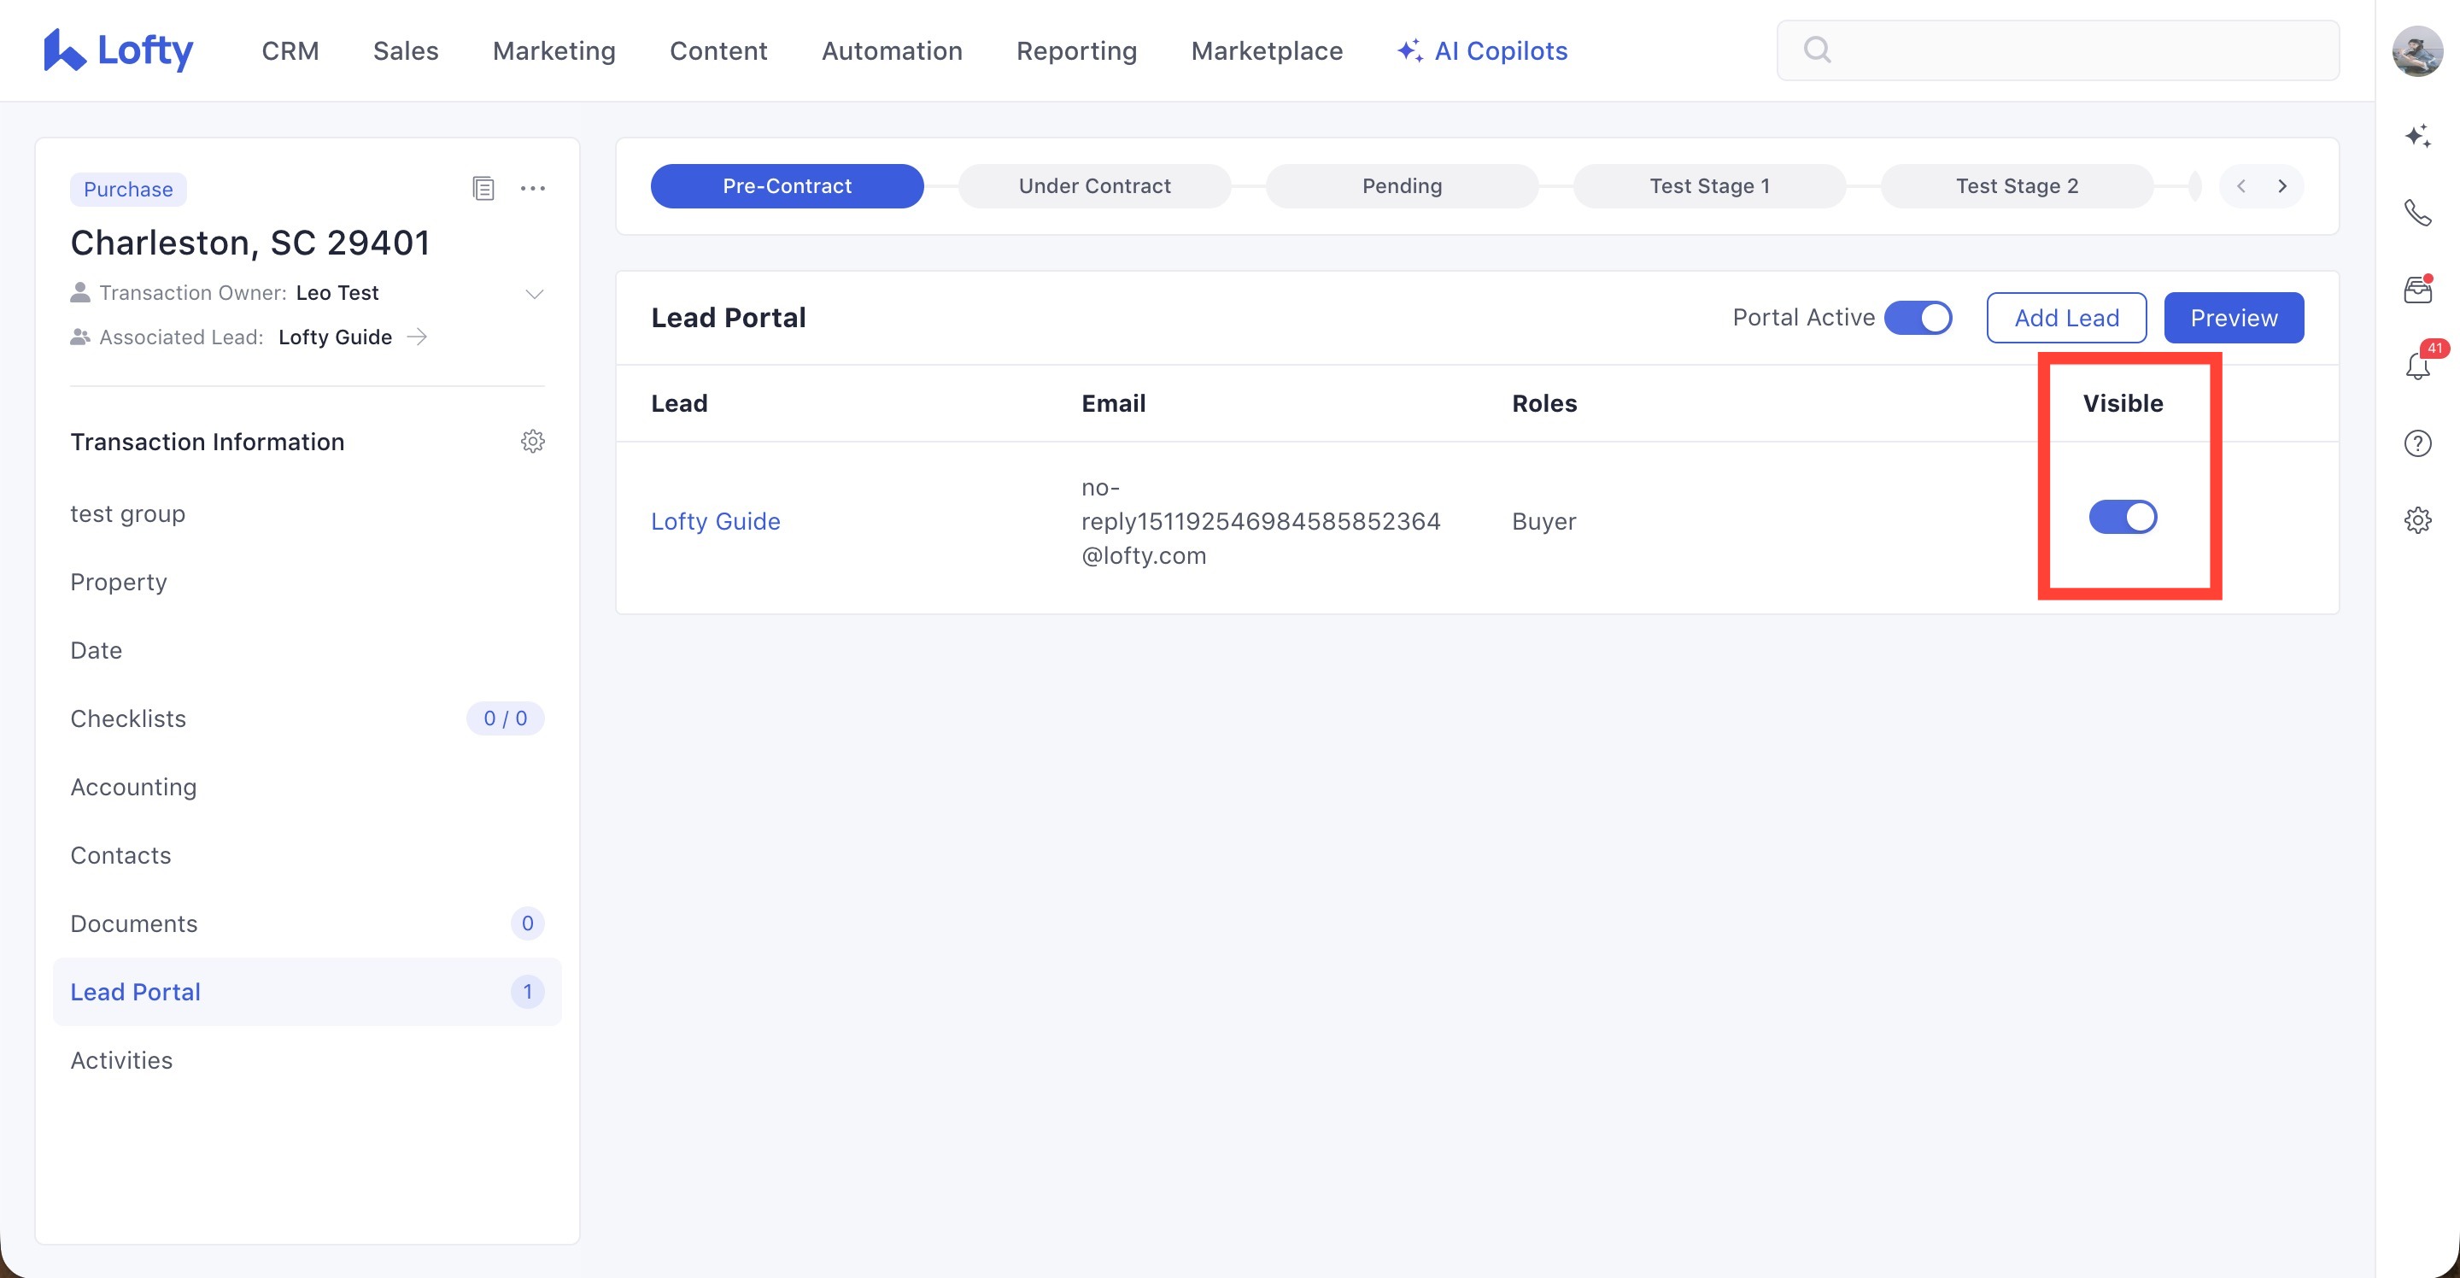Open the inbox messages icon
The width and height of the screenshot is (2460, 1278).
point(2417,290)
